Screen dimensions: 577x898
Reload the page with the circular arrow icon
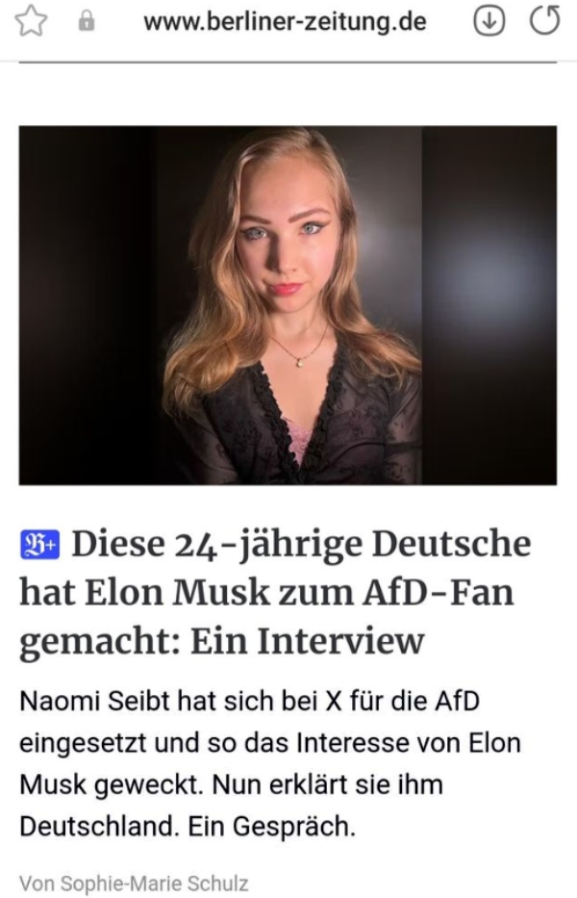[x=544, y=21]
